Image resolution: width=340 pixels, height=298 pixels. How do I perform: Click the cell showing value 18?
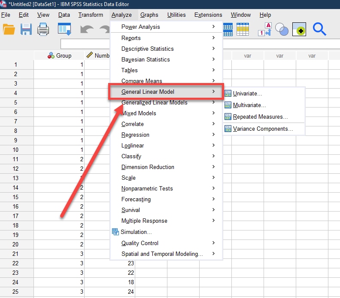pyautogui.click(x=109, y=282)
